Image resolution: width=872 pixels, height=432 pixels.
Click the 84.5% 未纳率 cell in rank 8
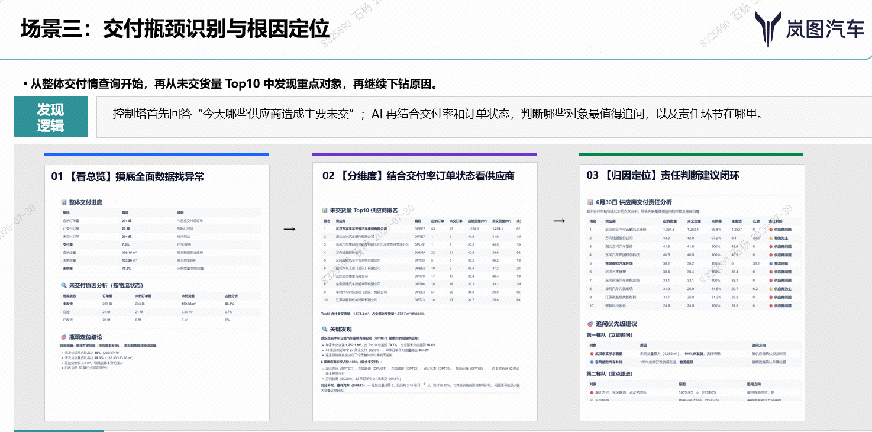point(717,289)
